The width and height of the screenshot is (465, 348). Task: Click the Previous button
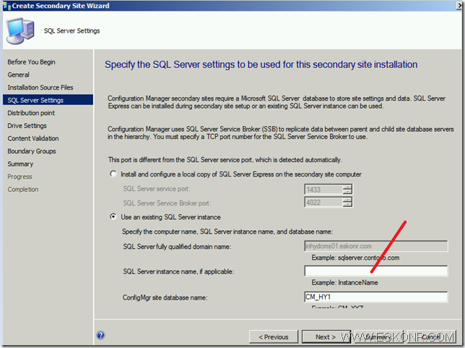274,336
